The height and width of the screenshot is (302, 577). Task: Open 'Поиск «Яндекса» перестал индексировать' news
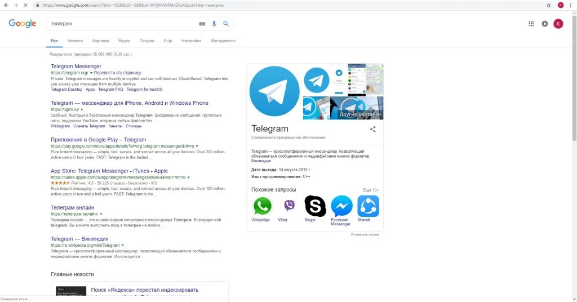145,290
